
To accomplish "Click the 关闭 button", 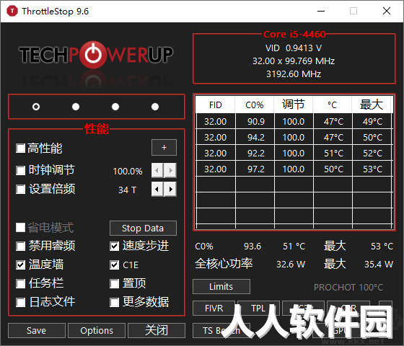I will 157,330.
